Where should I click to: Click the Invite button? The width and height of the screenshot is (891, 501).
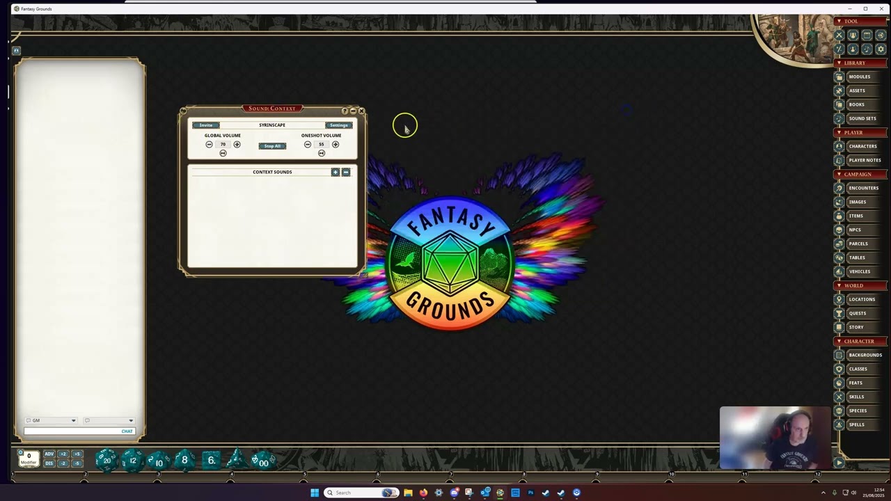[x=206, y=125]
